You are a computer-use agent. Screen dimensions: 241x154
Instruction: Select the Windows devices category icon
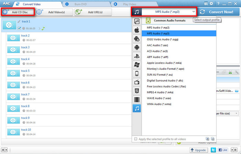pos(137,65)
